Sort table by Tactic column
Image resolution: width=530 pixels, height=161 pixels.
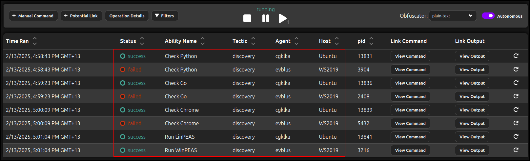pos(253,41)
